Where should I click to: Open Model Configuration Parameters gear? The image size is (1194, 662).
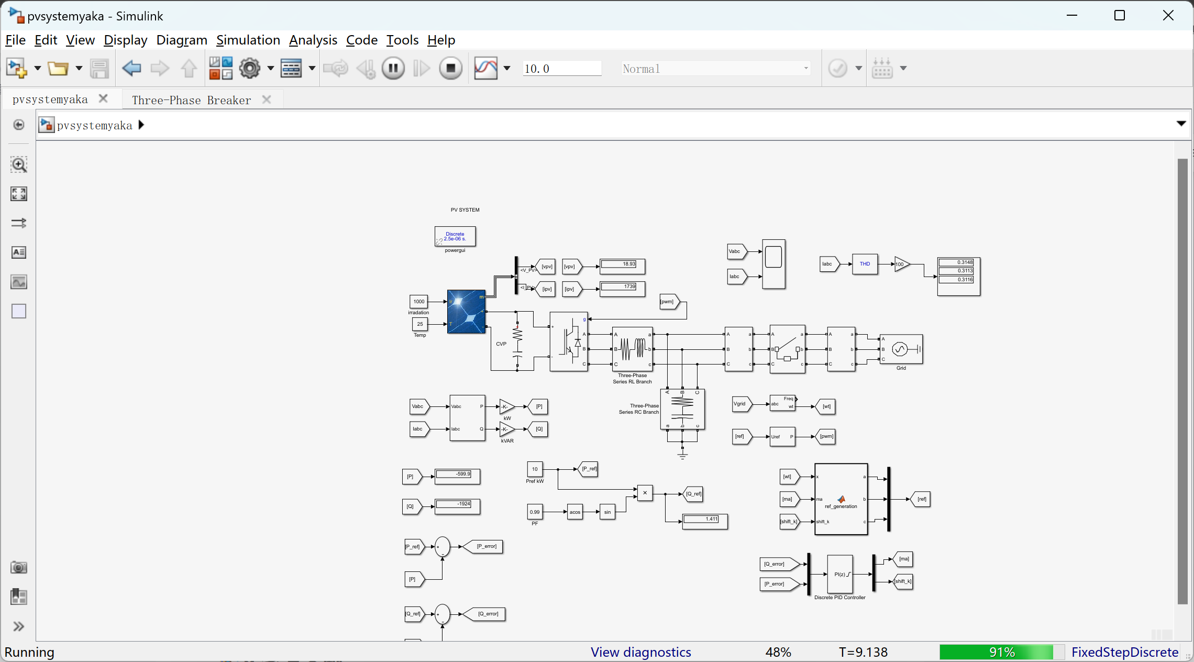click(250, 68)
